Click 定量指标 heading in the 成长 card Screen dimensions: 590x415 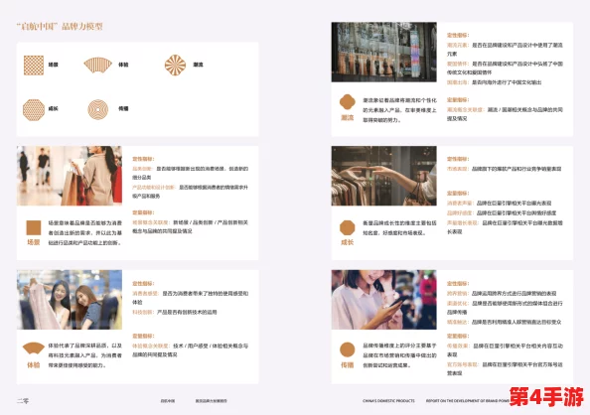click(458, 193)
